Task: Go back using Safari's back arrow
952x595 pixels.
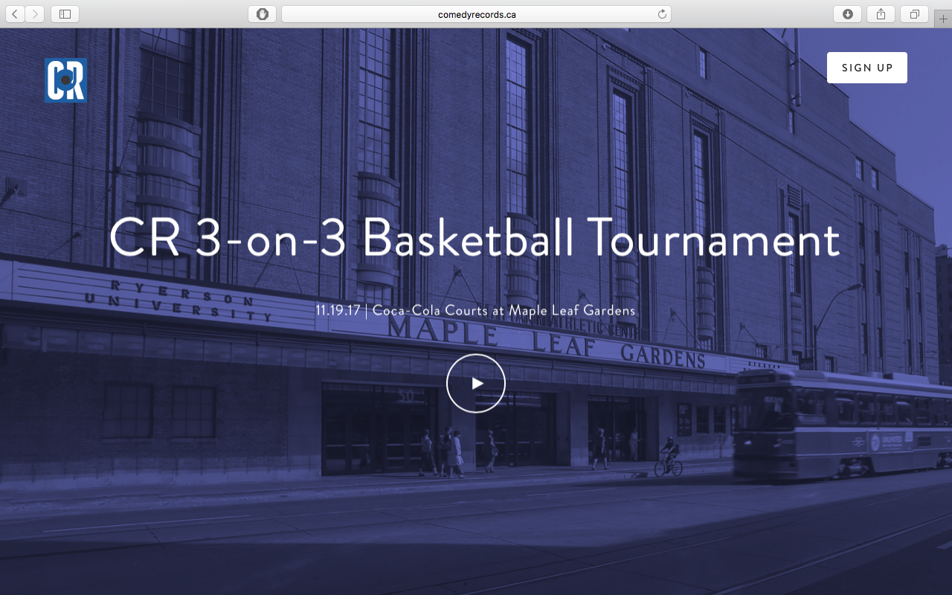Action: point(15,14)
